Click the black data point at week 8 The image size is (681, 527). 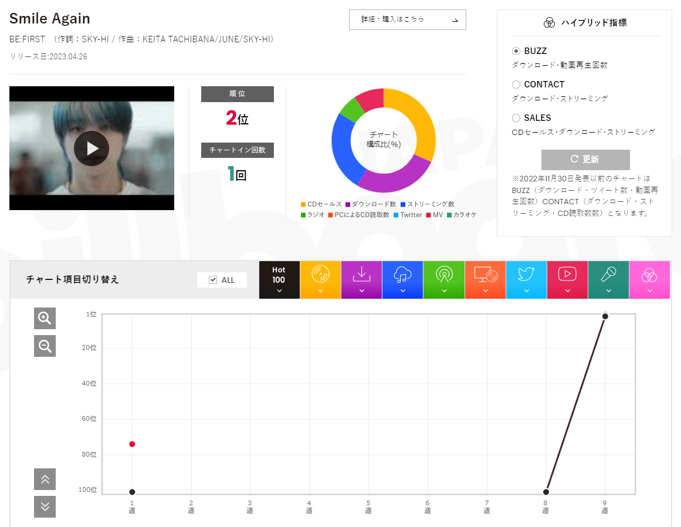click(546, 492)
